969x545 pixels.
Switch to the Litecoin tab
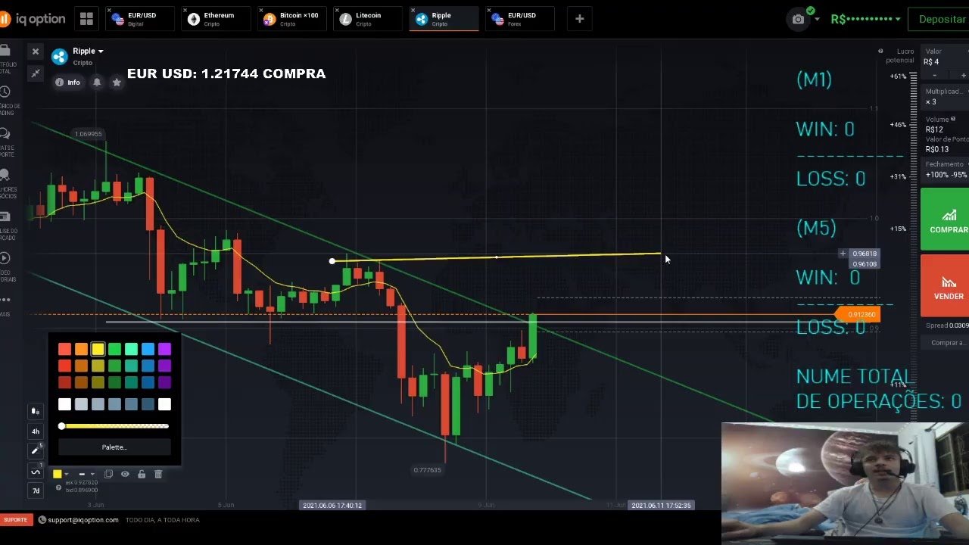(x=368, y=19)
